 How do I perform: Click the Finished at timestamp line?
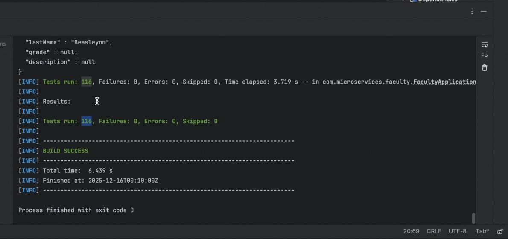100,181
